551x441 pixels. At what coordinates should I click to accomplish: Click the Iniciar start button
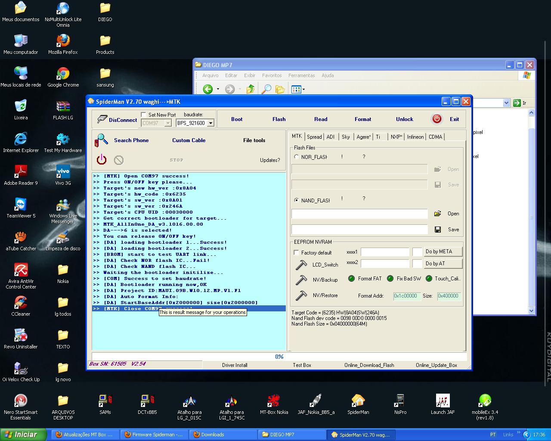click(x=23, y=435)
